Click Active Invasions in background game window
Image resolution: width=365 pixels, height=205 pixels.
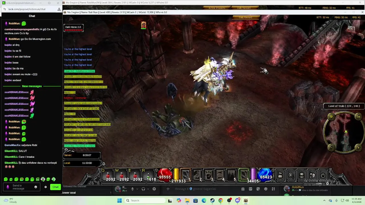pyautogui.click(x=217, y=8)
